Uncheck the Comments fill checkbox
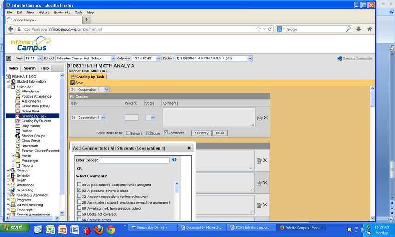The height and width of the screenshot is (237, 395). pos(166,132)
